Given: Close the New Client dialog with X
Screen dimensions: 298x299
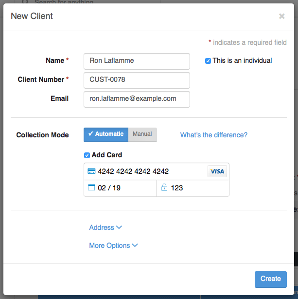Looking at the screenshot, I should [x=282, y=16].
